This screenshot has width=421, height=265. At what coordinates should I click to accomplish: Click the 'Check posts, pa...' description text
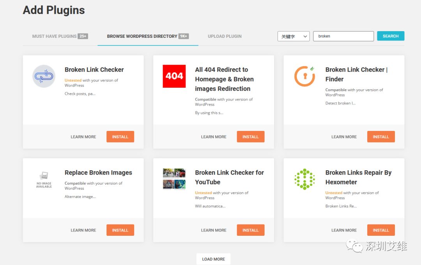(80, 94)
